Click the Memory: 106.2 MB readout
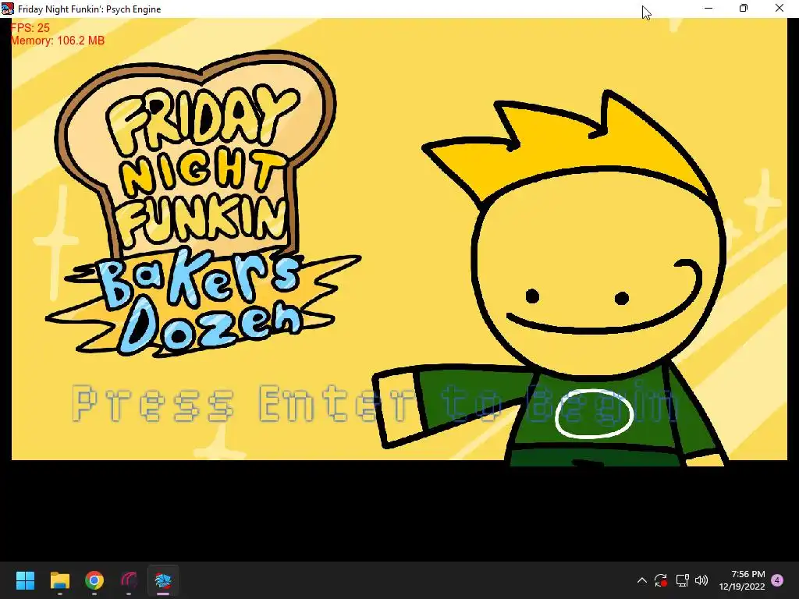The height and width of the screenshot is (599, 799). (x=58, y=41)
